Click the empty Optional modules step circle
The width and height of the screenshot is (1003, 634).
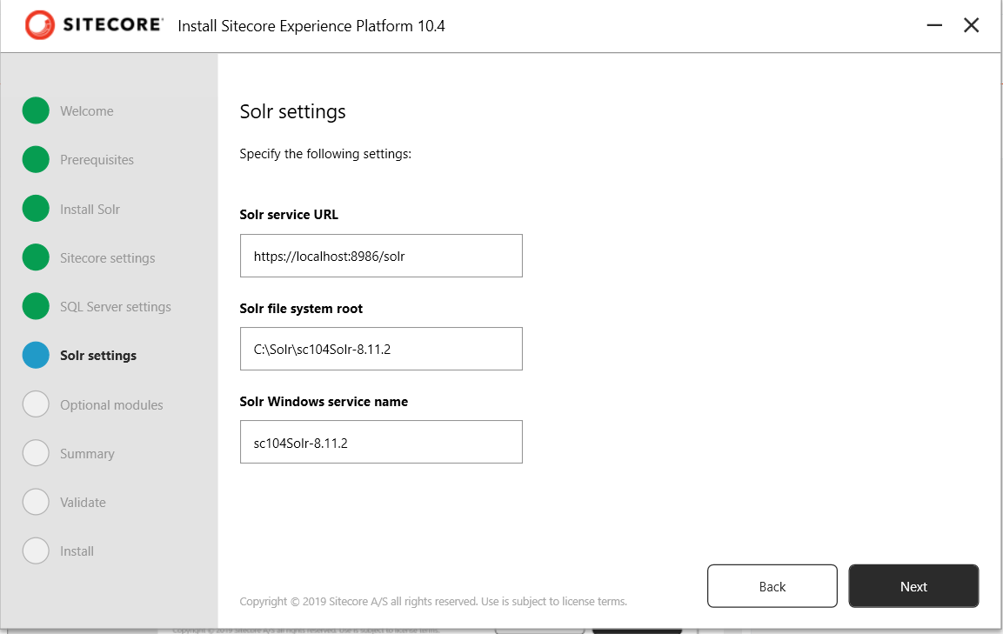click(36, 404)
